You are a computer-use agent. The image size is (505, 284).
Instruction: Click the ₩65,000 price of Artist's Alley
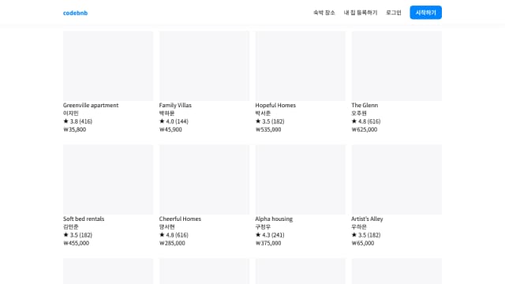[x=363, y=243]
